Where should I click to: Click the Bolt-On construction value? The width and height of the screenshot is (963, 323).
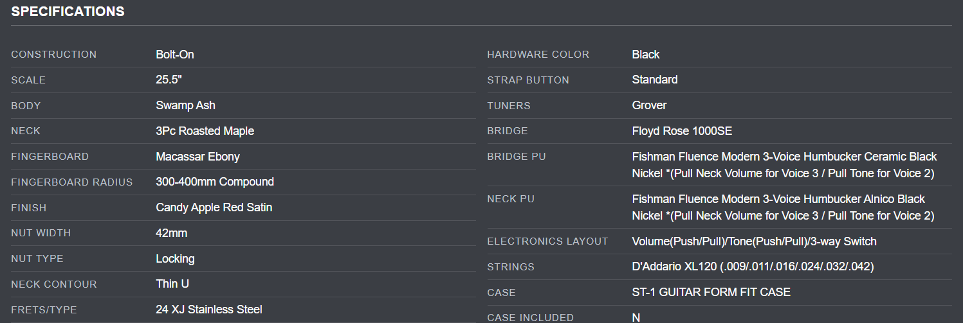pyautogui.click(x=174, y=55)
